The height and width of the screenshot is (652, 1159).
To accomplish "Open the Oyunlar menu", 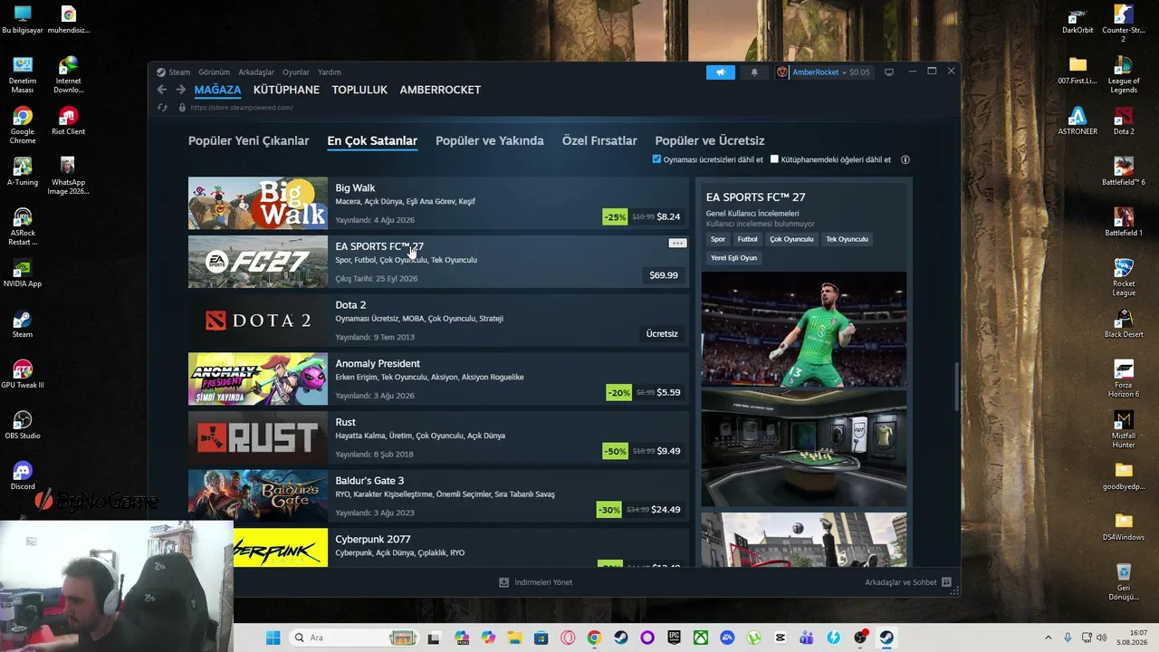I will tap(296, 72).
